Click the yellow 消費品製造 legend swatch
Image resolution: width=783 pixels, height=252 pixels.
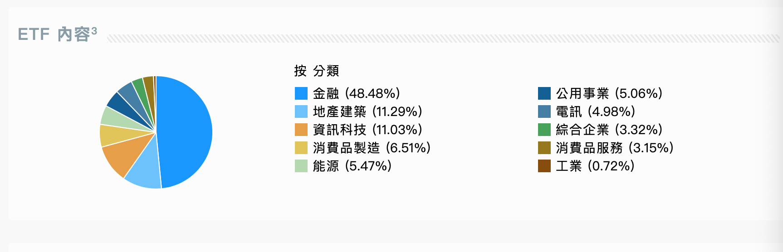click(301, 148)
